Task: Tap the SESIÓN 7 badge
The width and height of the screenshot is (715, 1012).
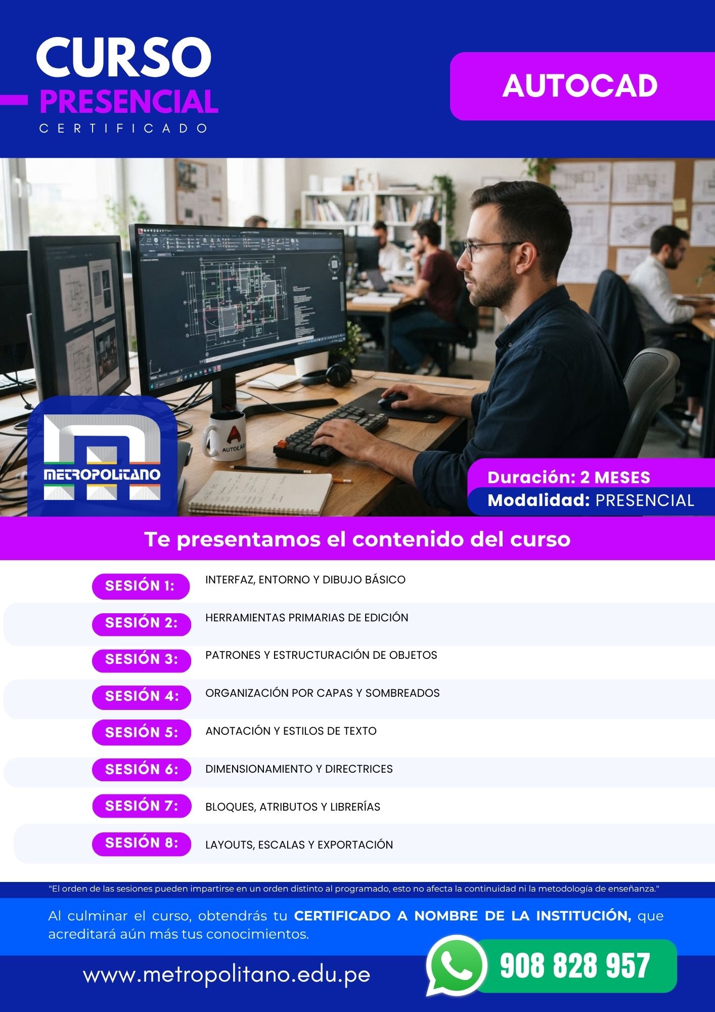Action: [x=142, y=806]
